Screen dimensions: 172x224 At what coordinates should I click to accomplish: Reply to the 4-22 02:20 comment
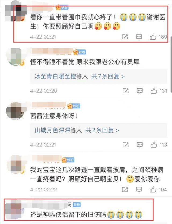pos(140,91)
